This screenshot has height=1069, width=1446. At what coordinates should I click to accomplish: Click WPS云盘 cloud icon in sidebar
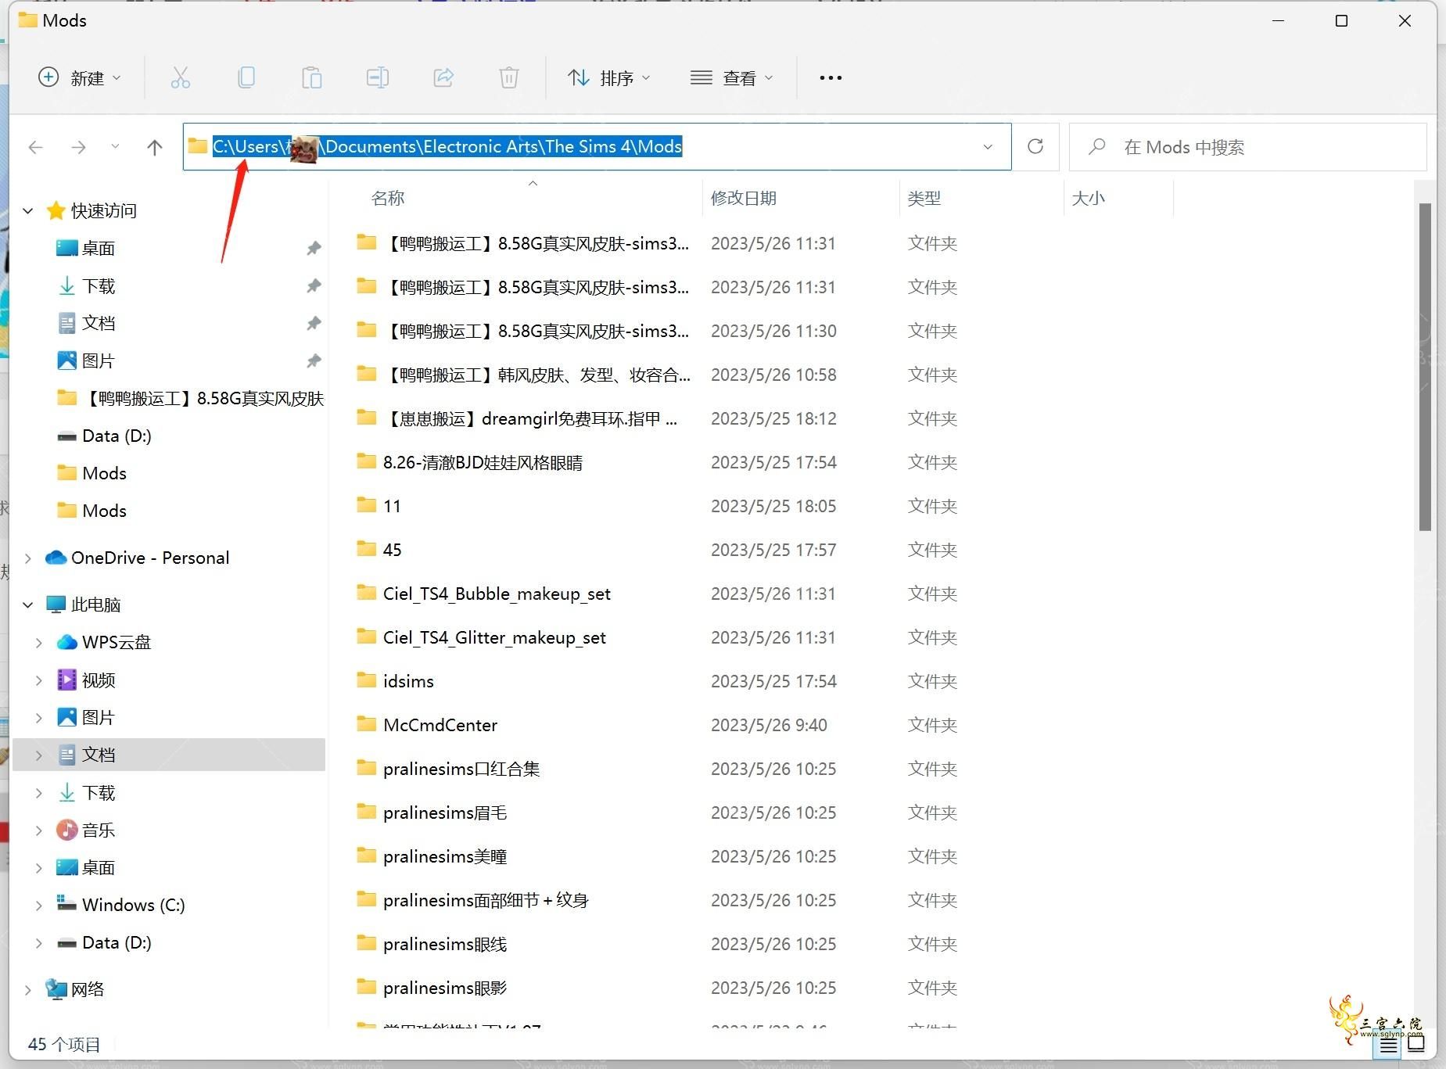(x=67, y=642)
